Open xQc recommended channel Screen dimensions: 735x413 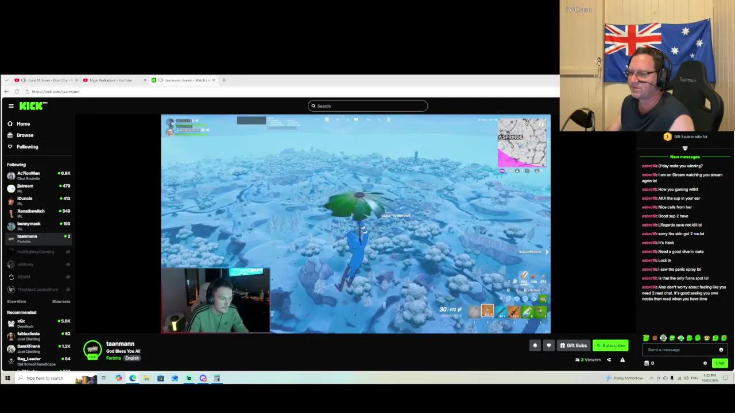coord(38,324)
